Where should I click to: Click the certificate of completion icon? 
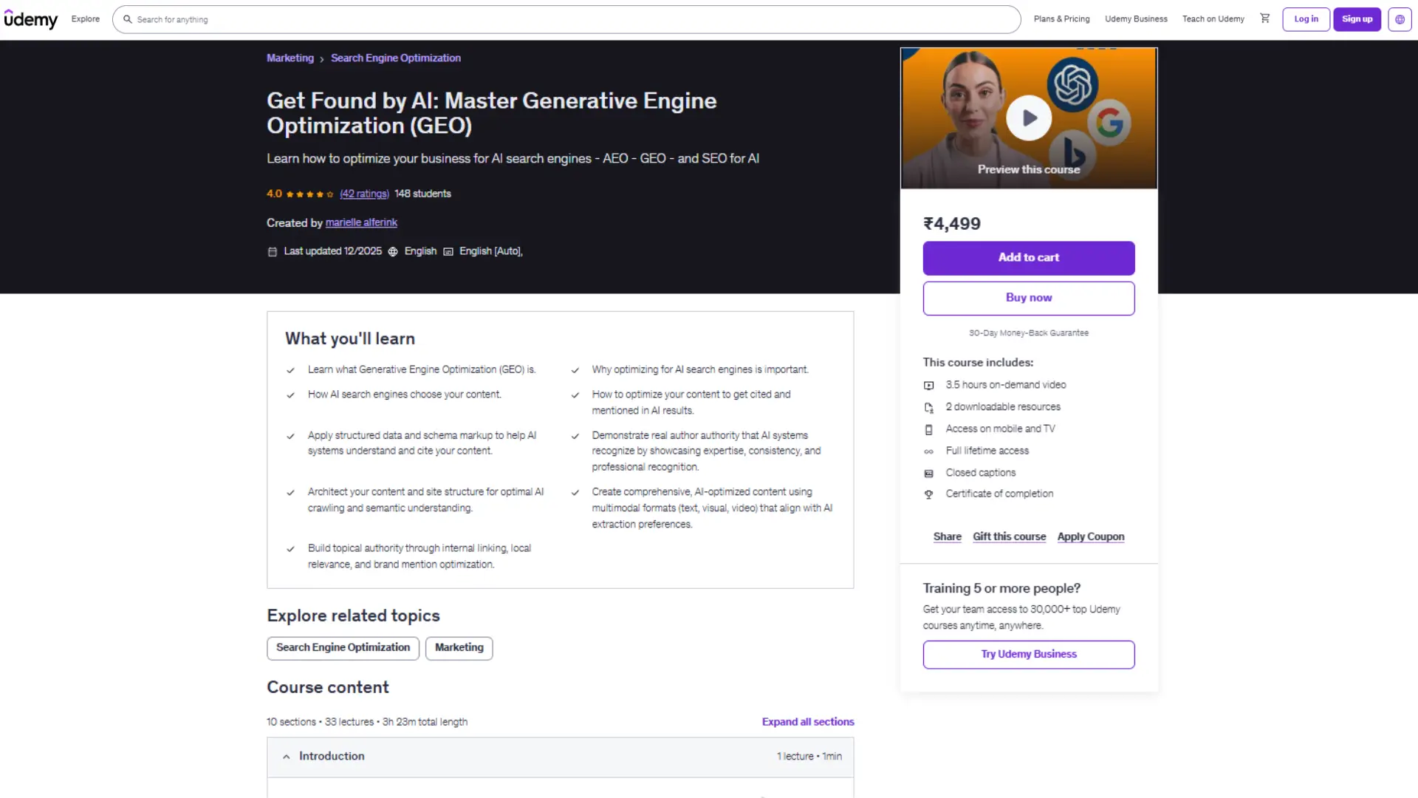coord(928,494)
